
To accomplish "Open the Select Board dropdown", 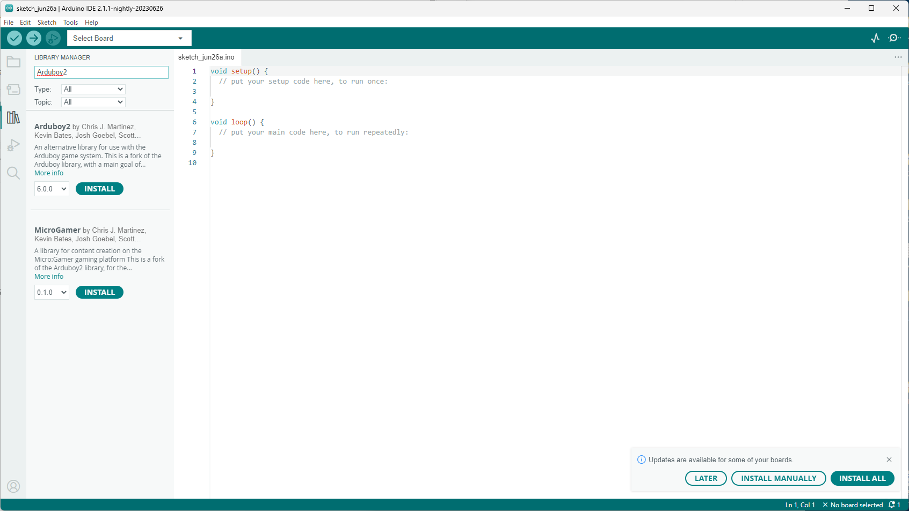I will [x=129, y=38].
